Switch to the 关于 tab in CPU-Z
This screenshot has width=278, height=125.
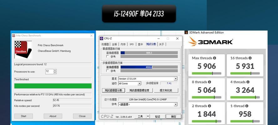[x=161, y=44]
